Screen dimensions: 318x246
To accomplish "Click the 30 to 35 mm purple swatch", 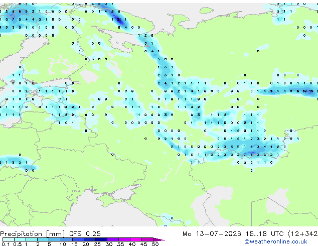I will click(x=112, y=239).
